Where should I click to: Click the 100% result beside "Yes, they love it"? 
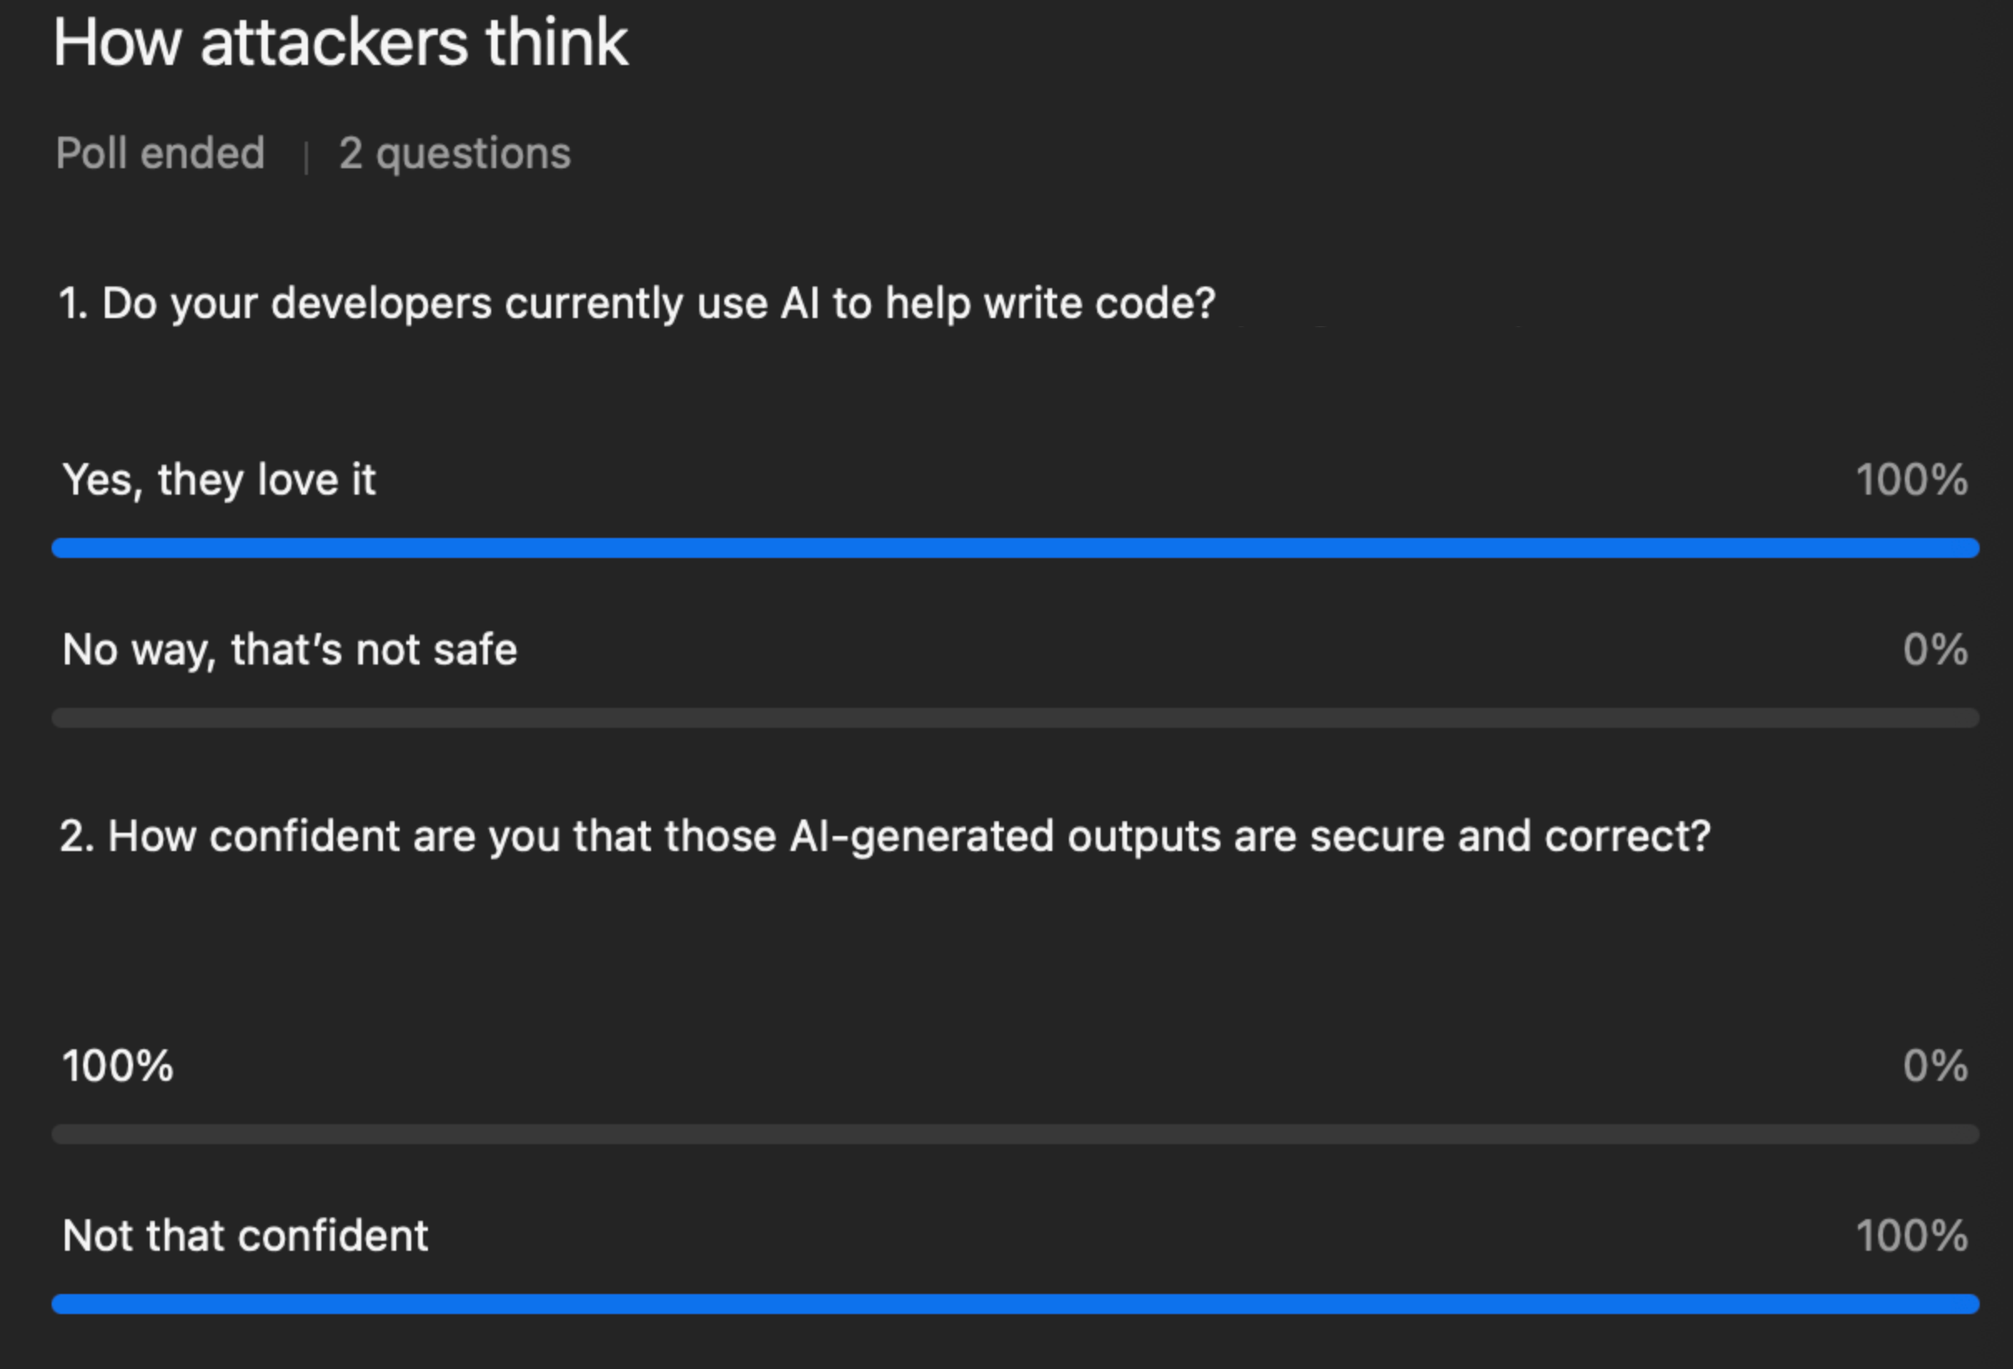point(1911,479)
